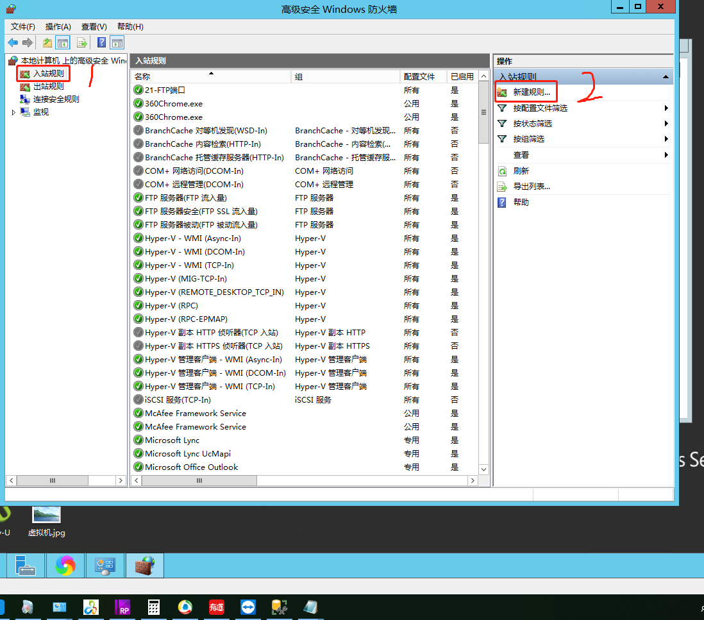Image resolution: width=704 pixels, height=620 pixels.
Task: Click the blue Help toolbar icon
Action: [102, 43]
